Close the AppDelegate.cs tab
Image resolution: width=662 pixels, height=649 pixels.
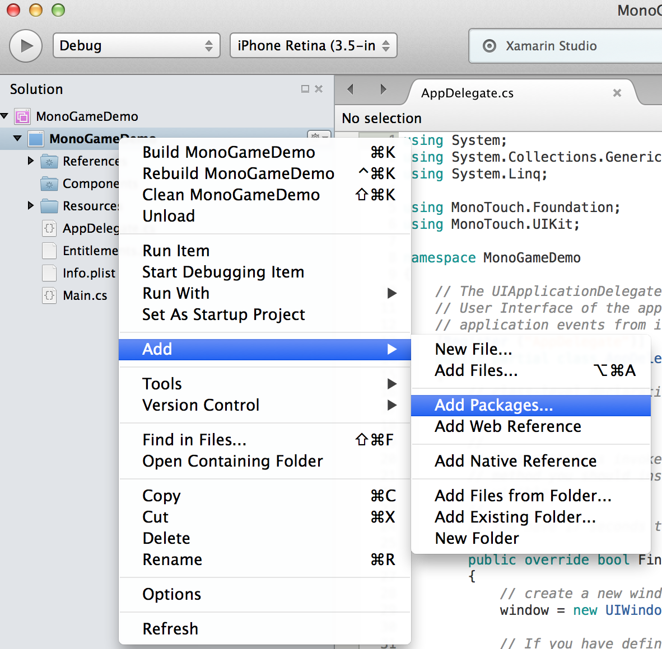pos(617,93)
